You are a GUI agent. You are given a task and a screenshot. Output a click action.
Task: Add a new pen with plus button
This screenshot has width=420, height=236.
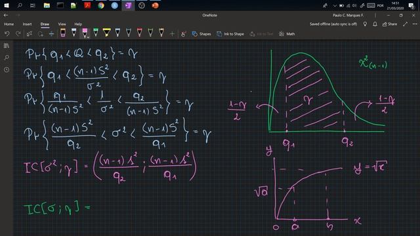pyautogui.click(x=172, y=33)
